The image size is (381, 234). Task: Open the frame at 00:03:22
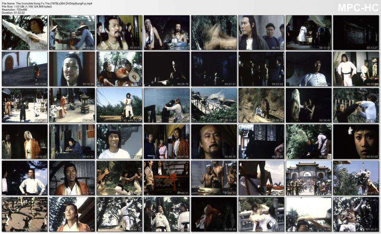click(72, 33)
